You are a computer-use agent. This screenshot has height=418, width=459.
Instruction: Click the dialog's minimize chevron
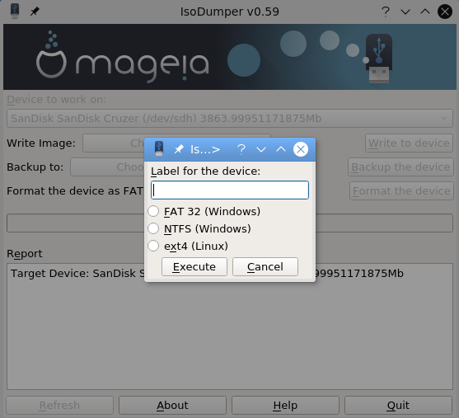[x=261, y=149]
